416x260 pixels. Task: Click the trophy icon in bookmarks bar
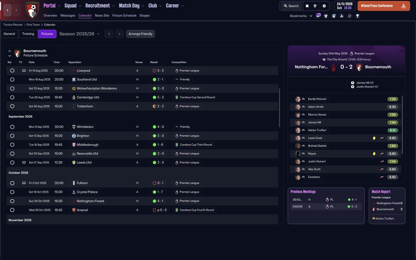357,16
